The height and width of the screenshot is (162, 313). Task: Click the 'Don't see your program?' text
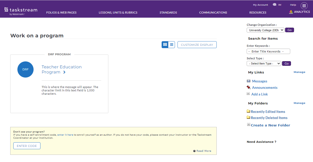(29, 132)
